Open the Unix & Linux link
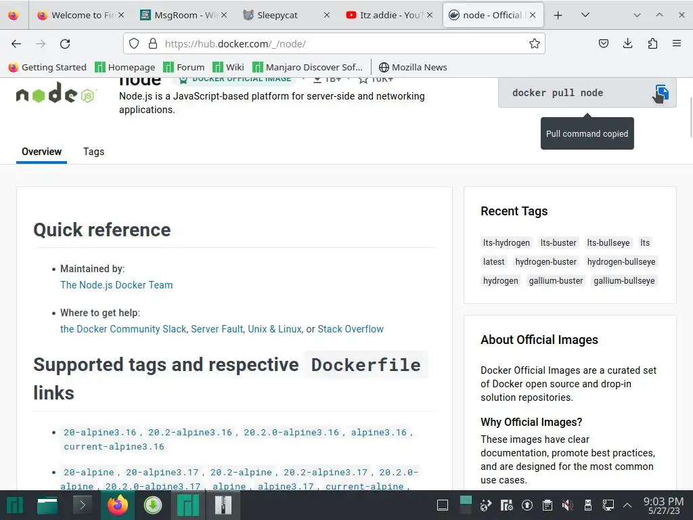The height and width of the screenshot is (520, 693). pyautogui.click(x=275, y=329)
